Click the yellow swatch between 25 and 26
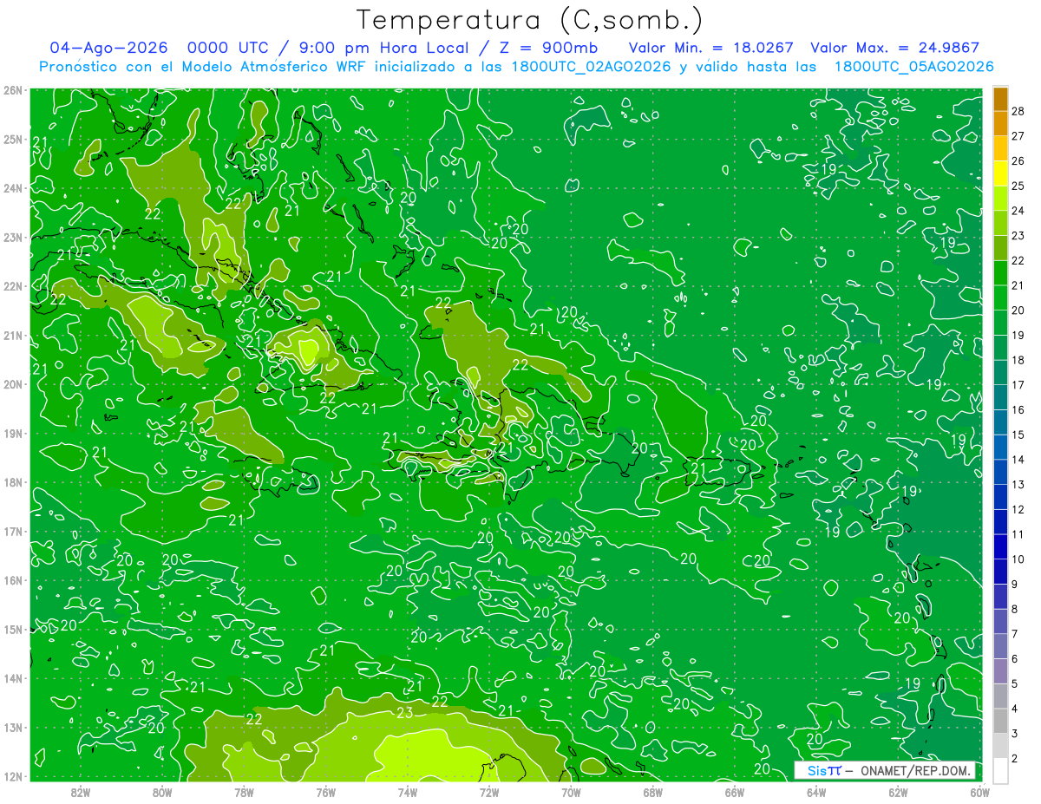The width and height of the screenshot is (1041, 804). click(x=1000, y=173)
